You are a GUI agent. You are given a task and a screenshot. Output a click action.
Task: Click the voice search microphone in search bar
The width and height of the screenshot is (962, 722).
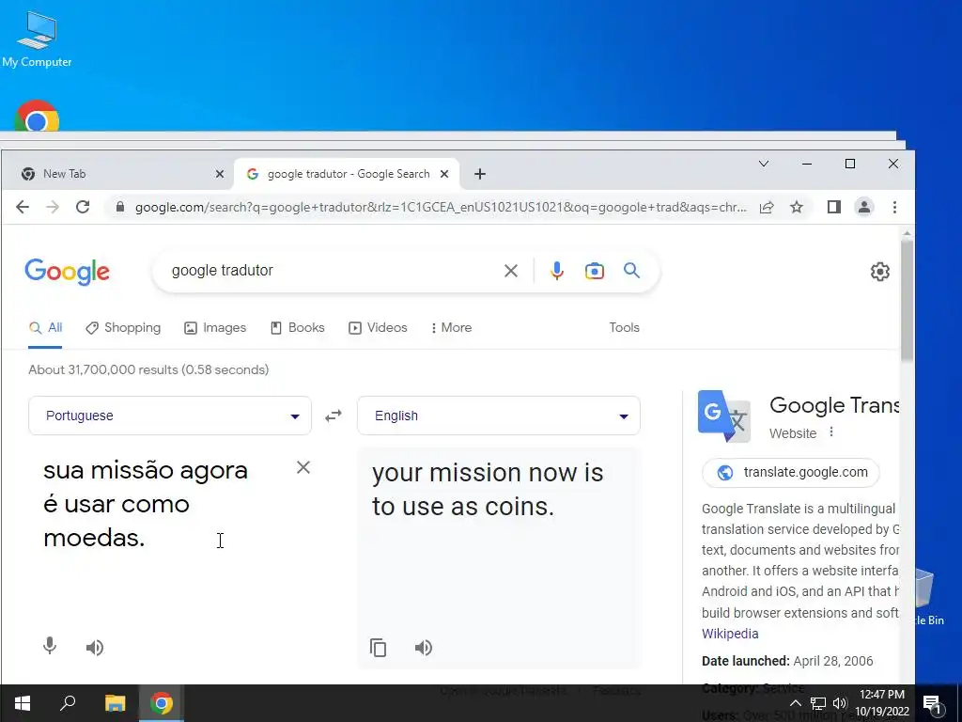coord(556,271)
